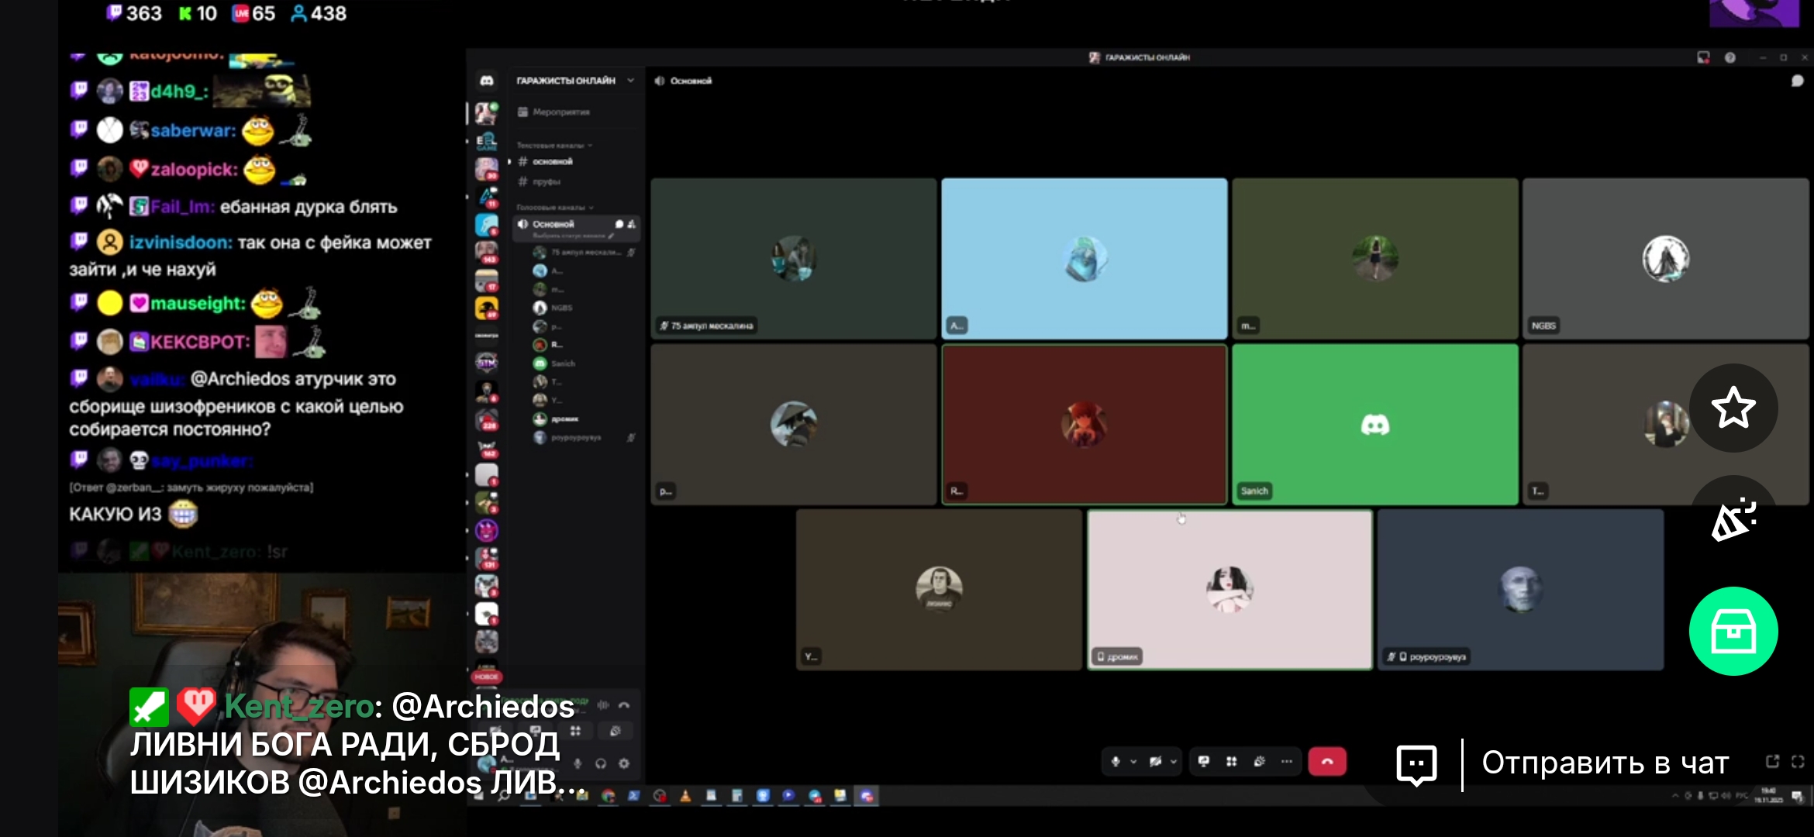Viewport: 1814px width, 837px height.
Task: Open пруфы text channel
Action: click(546, 182)
